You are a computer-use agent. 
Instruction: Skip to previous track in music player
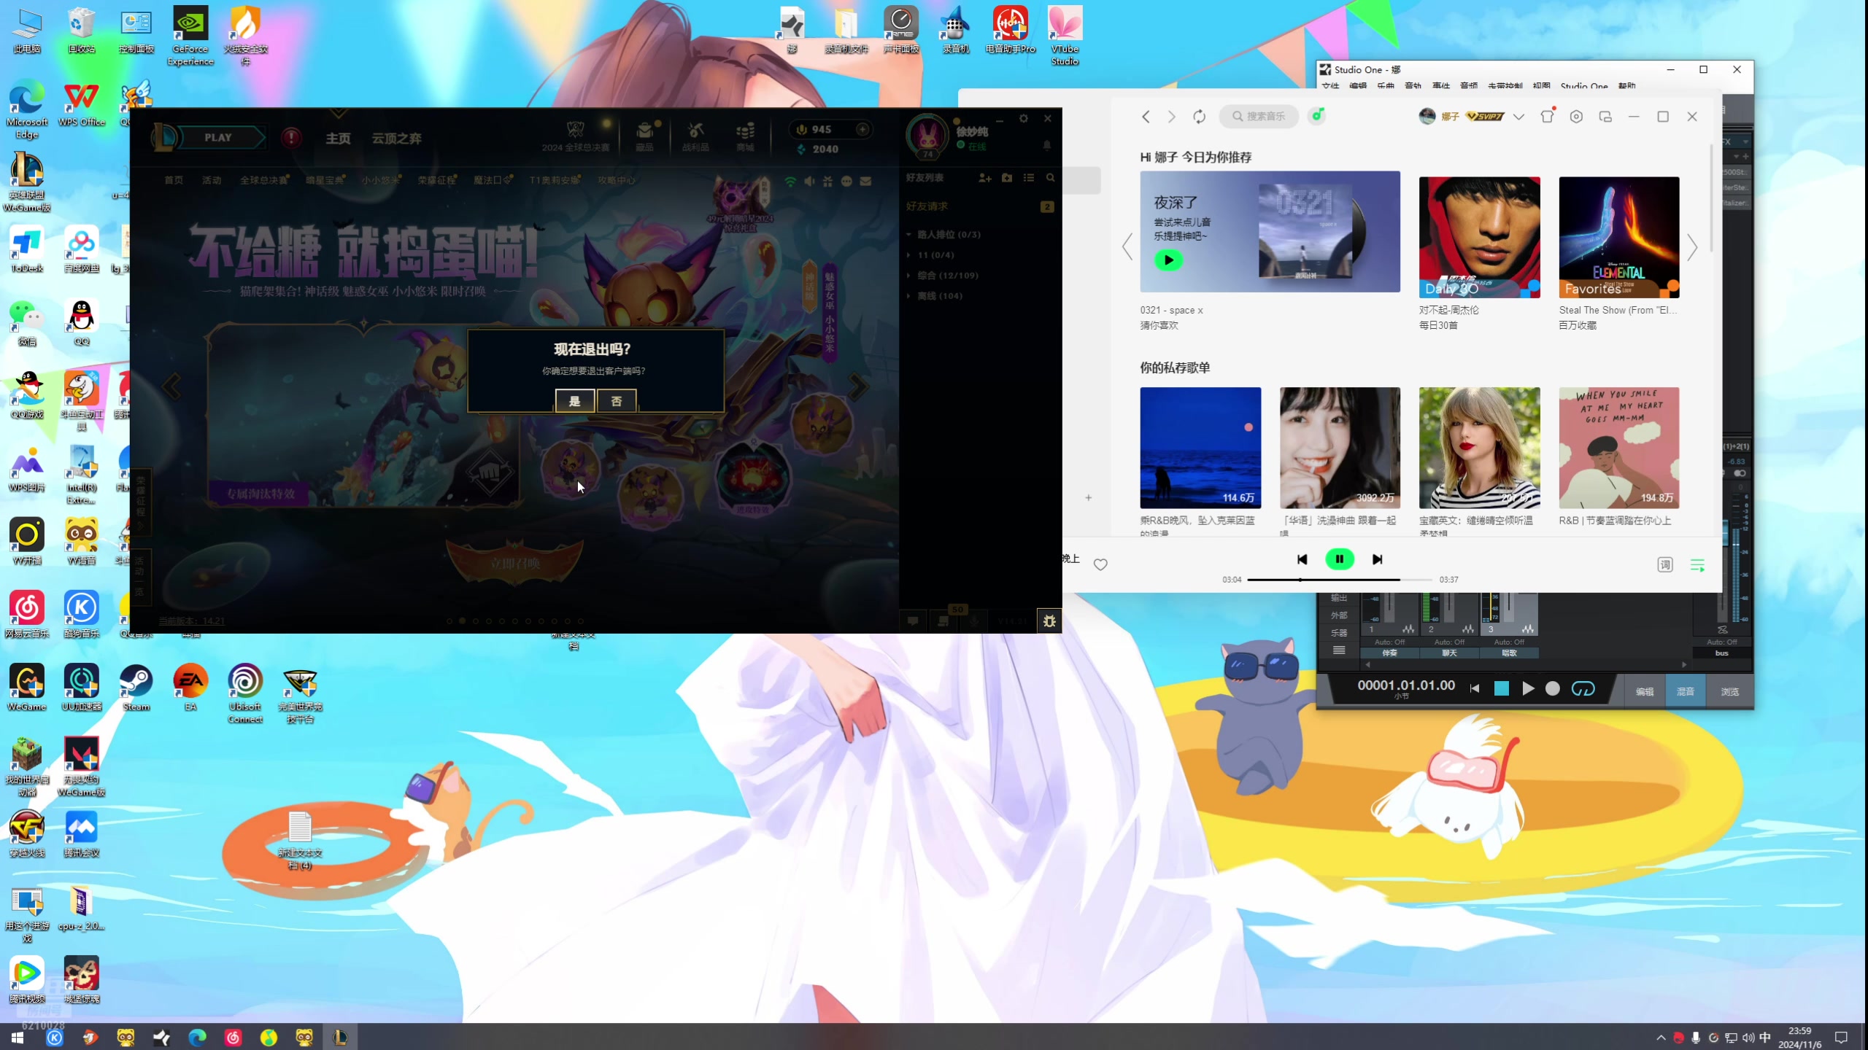click(1302, 559)
